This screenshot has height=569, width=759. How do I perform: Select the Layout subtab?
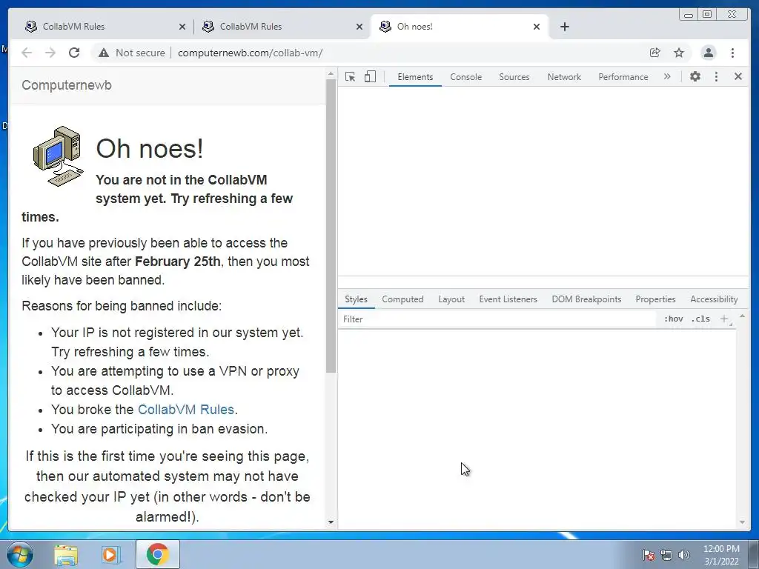tap(451, 299)
